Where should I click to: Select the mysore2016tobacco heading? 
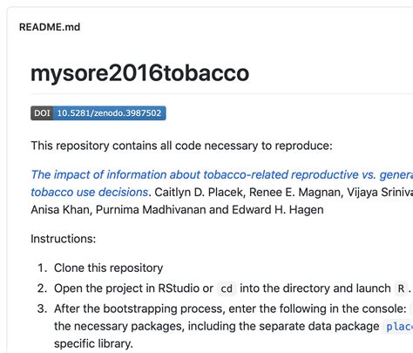139,72
